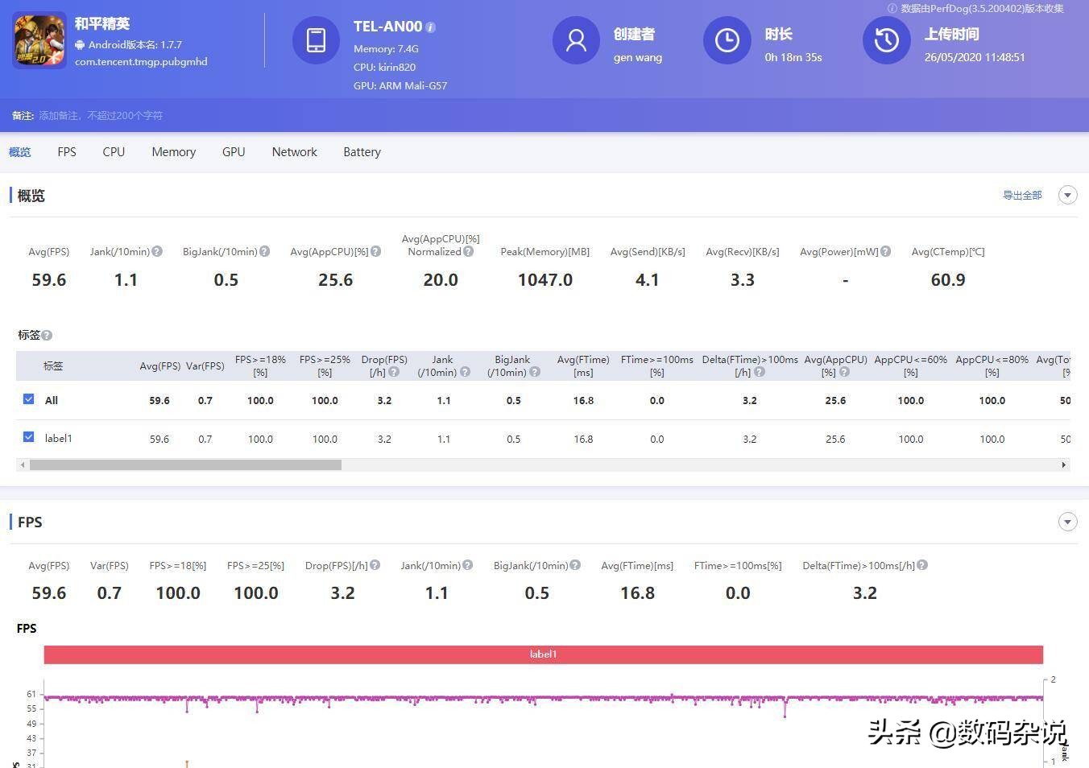Click help icon next to overview BigJank(/10min)
The image size is (1089, 768).
265,251
